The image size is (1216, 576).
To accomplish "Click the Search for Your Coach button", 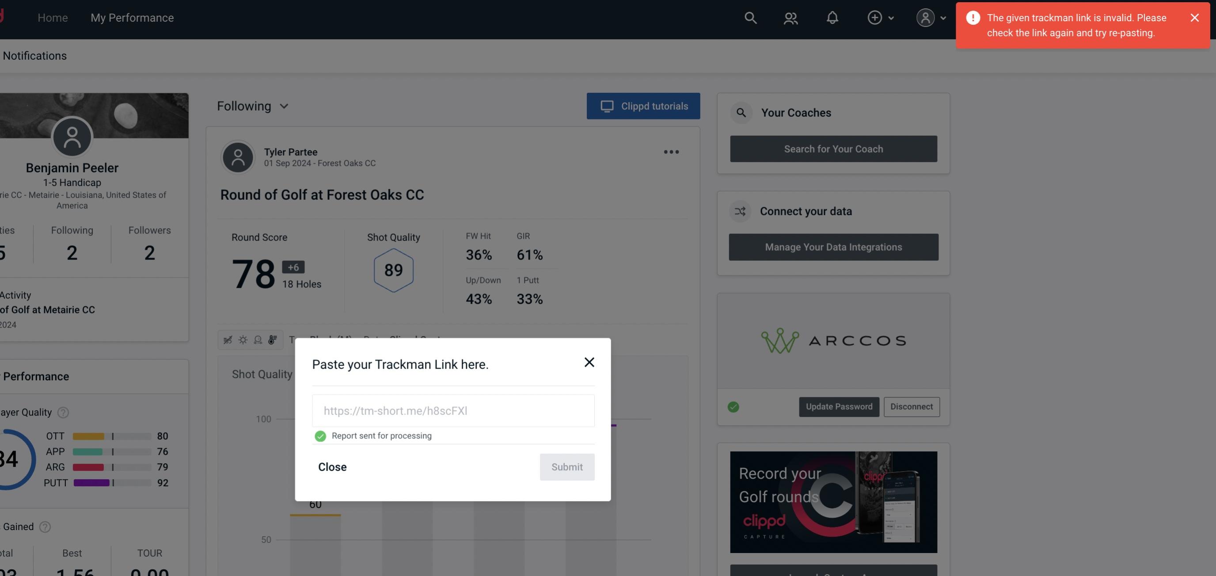I will 834,148.
